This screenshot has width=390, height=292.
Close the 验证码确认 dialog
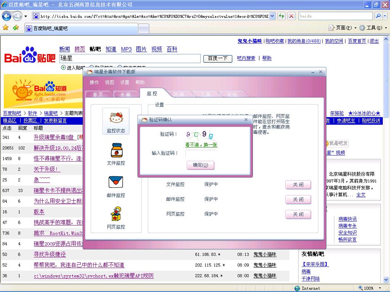click(246, 120)
